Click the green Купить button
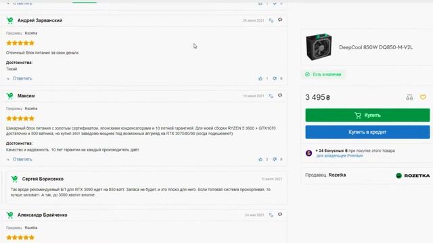 367,115
